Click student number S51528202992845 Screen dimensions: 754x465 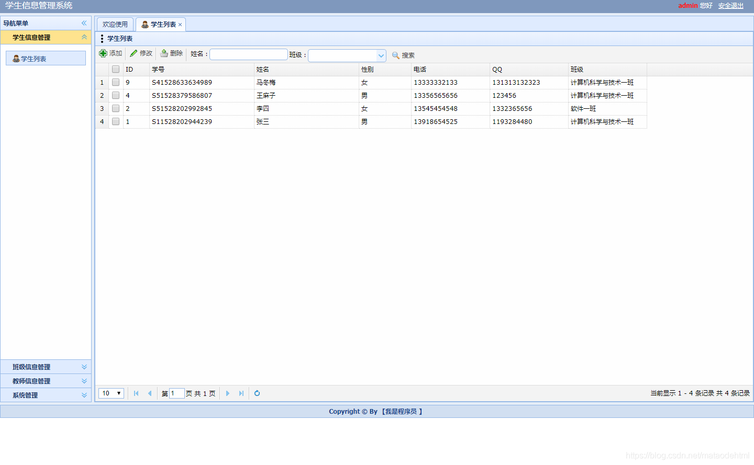point(182,108)
